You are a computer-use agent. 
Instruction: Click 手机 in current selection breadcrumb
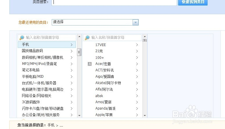pyautogui.click(x=51, y=125)
